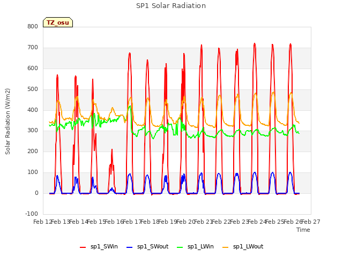Image resolution: width=343 pixels, height=257 pixels.
Task: Click the TZ_osu annotation label
Action: pos(58,22)
